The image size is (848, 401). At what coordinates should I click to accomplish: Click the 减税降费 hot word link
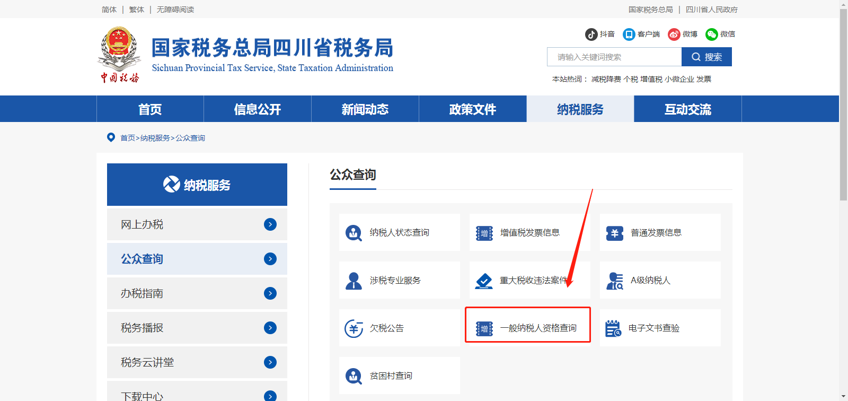coord(606,79)
